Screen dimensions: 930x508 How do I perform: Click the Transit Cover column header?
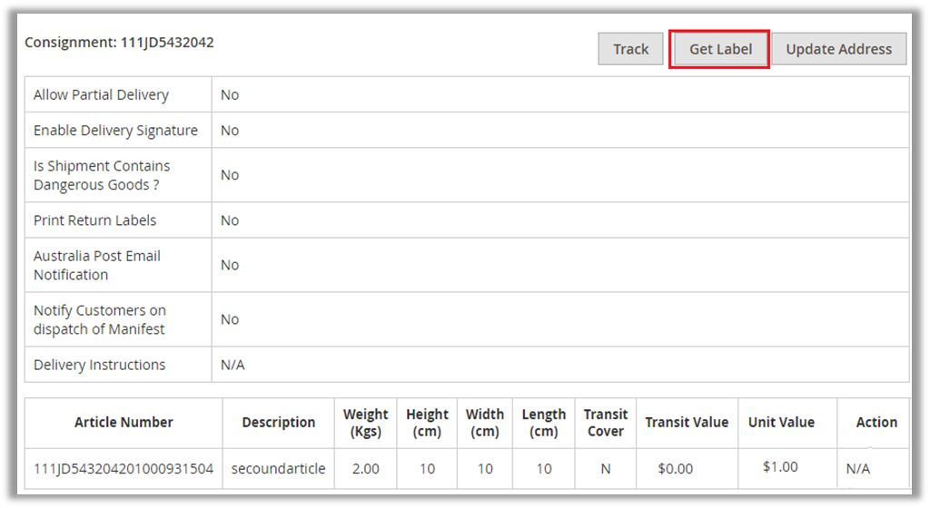click(x=606, y=423)
